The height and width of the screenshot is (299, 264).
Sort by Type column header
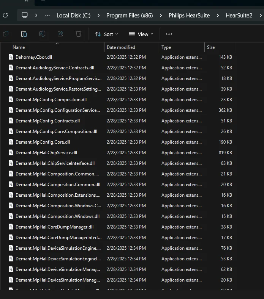click(166, 47)
